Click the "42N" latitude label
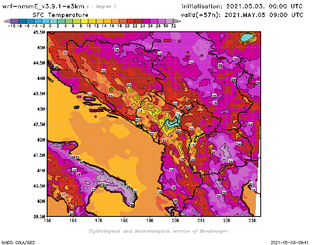The image size is (317, 245). [x=41, y=140]
